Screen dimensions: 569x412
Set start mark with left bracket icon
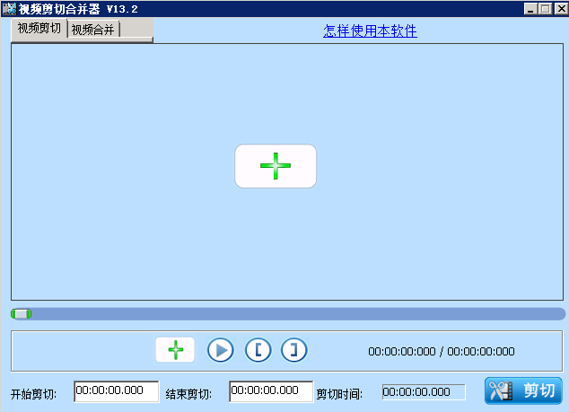point(258,350)
